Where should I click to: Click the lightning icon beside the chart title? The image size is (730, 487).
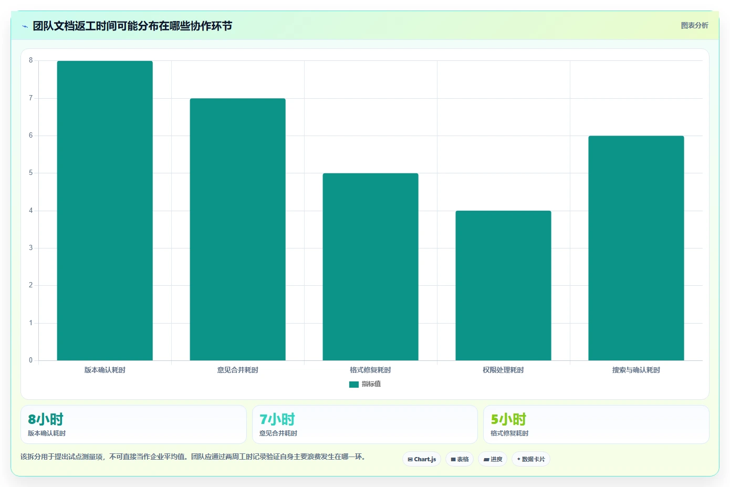click(25, 26)
